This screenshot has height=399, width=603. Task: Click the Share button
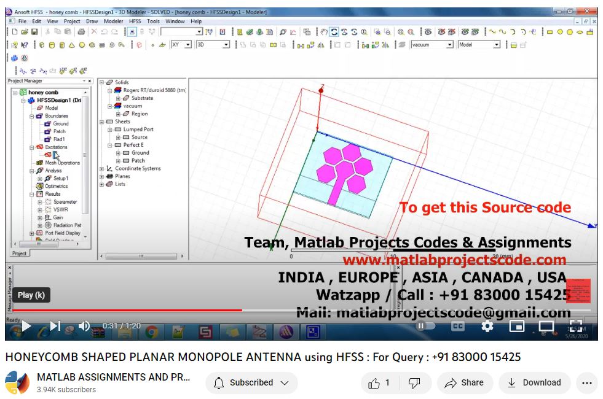[x=465, y=382]
